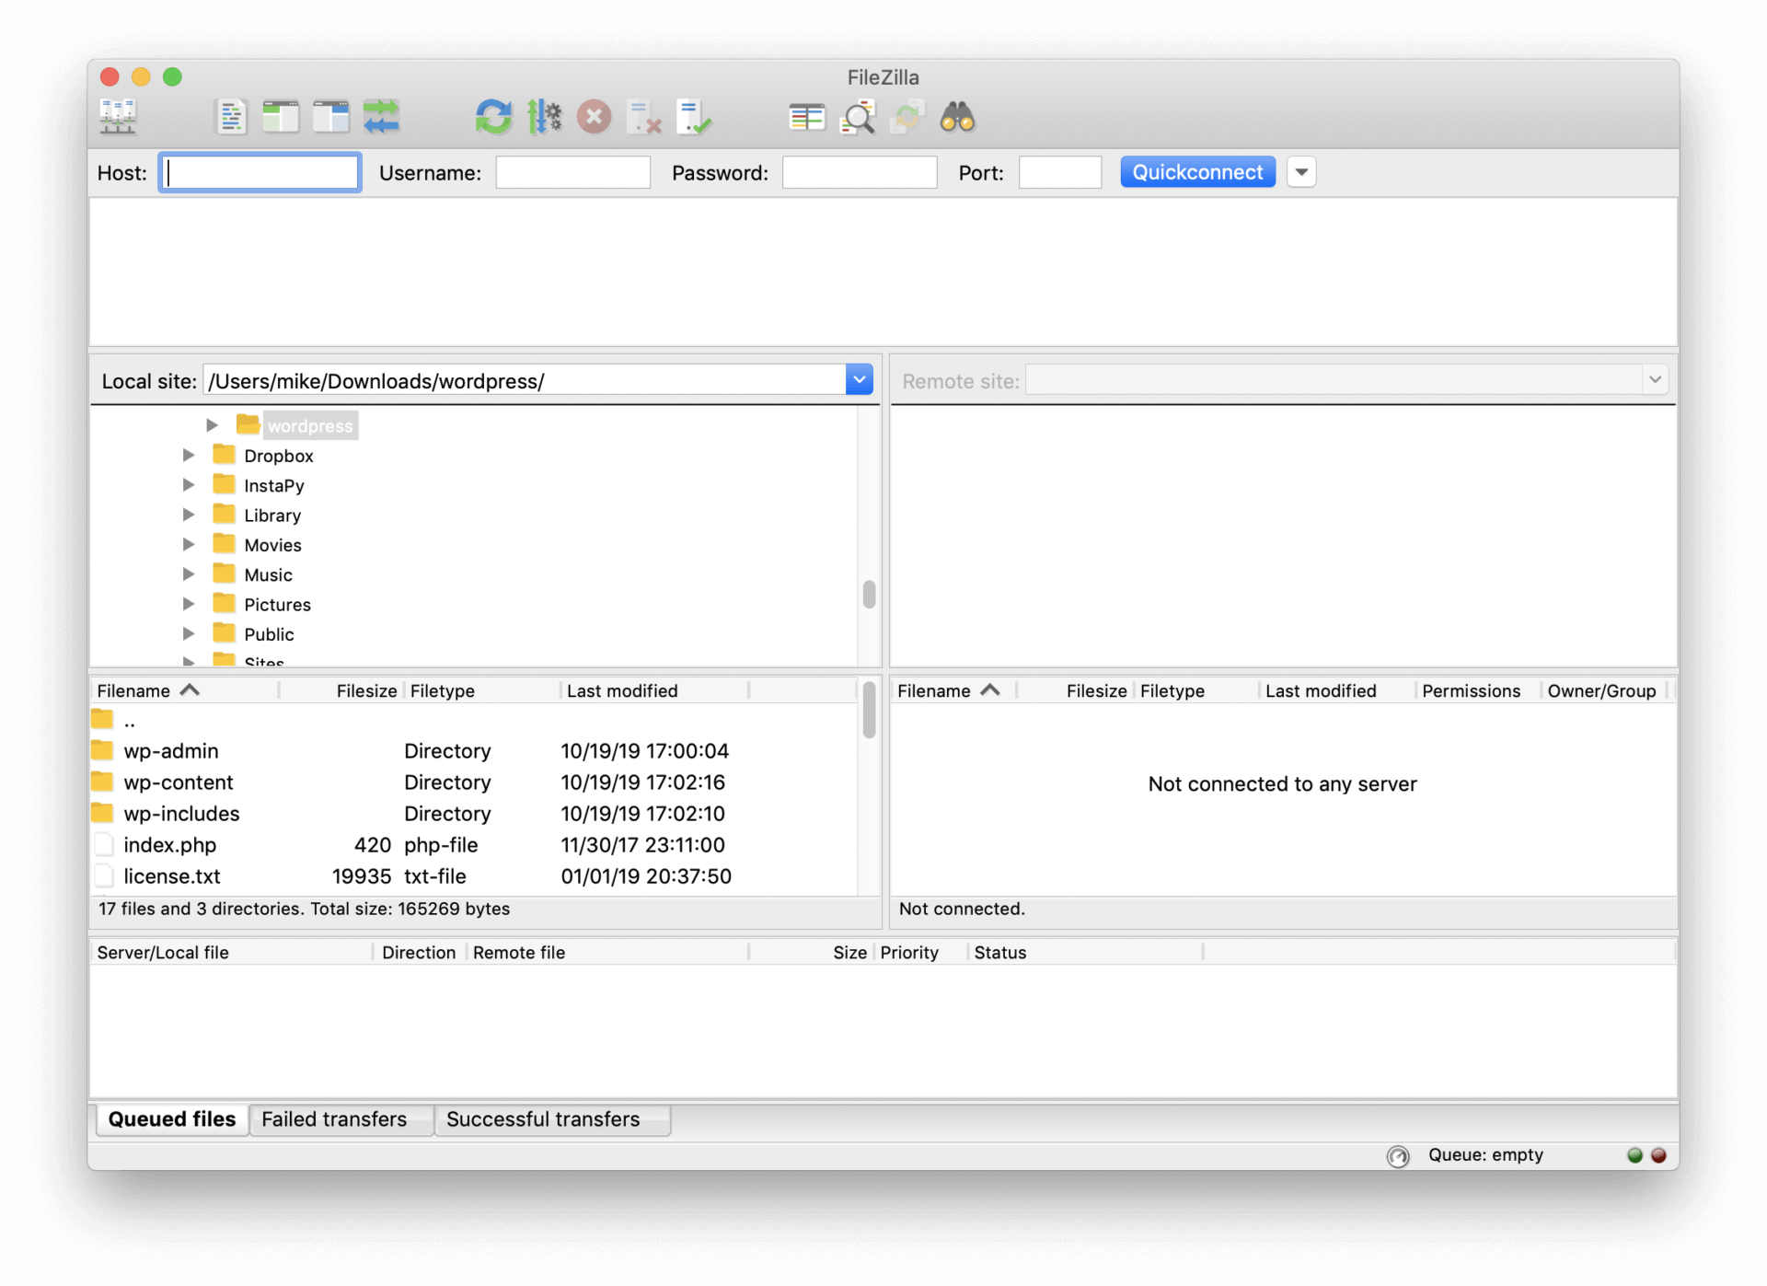The height and width of the screenshot is (1286, 1767).
Task: Toggle transfer queue display icon
Action: [x=381, y=117]
